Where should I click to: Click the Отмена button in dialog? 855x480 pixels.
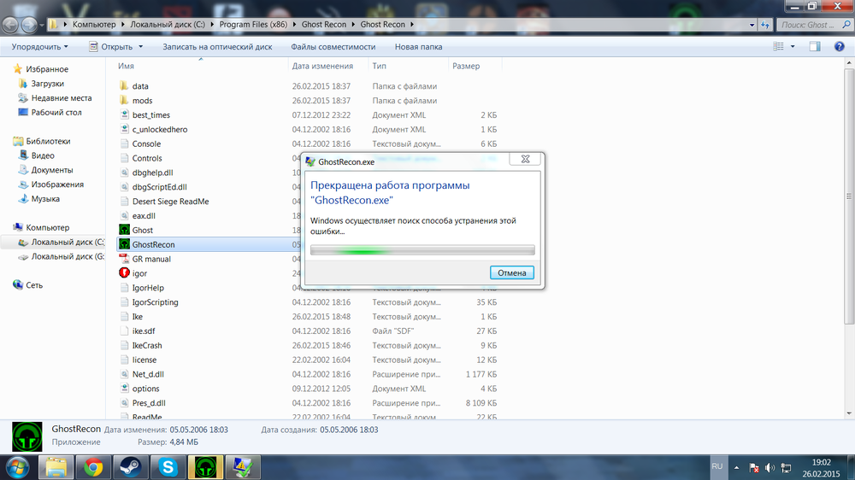point(512,272)
